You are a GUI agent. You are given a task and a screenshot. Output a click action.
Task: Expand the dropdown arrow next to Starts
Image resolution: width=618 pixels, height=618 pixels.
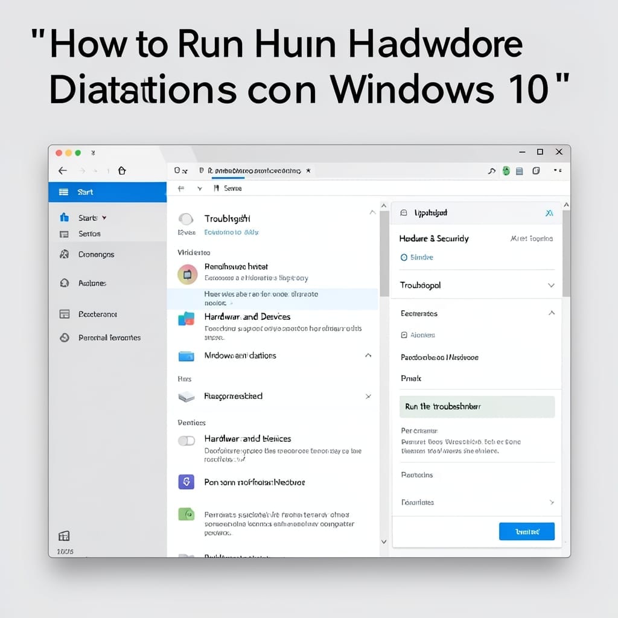click(x=104, y=218)
